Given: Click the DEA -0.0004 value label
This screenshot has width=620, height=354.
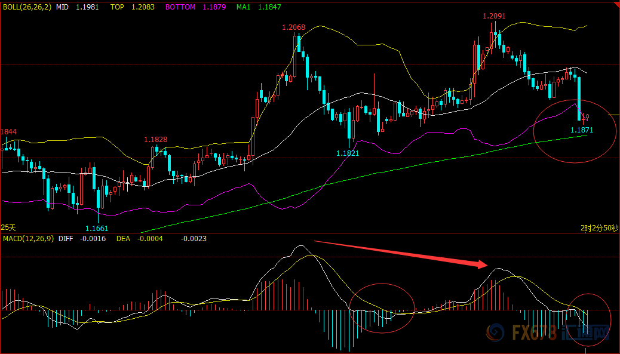Looking at the screenshot, I should point(140,239).
